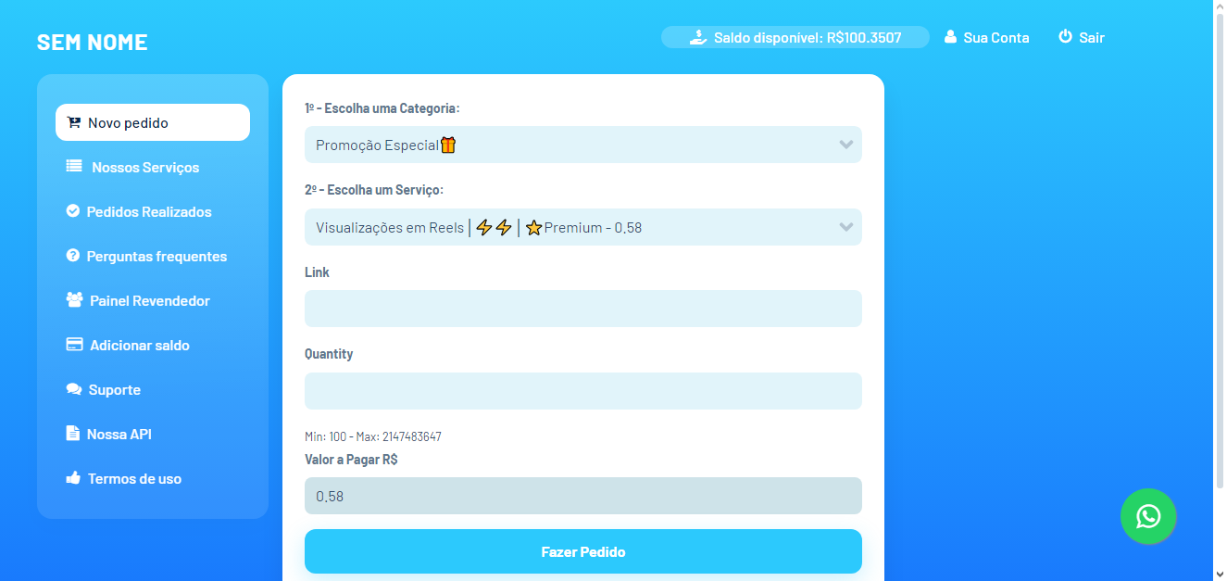Focus the Link input field
The height and width of the screenshot is (581, 1227).
(x=582, y=309)
